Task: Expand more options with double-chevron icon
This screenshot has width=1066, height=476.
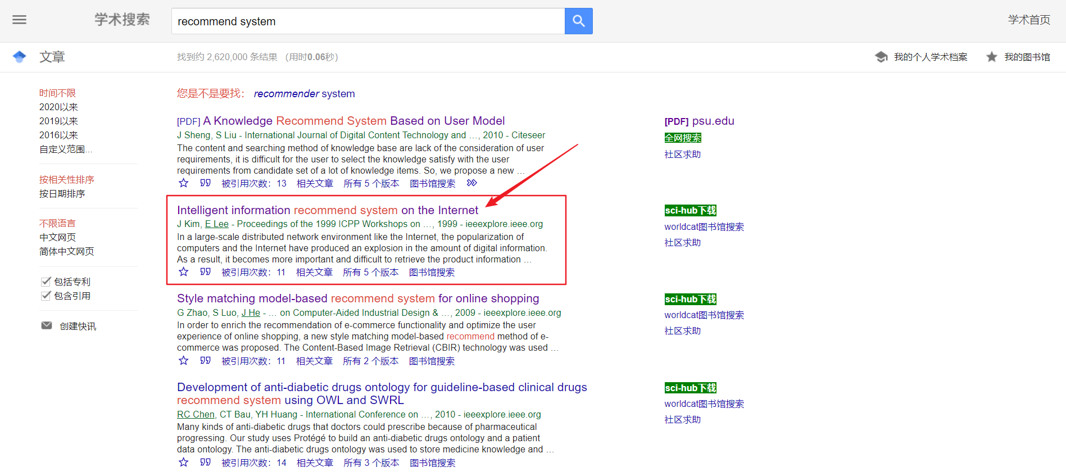Action: (x=471, y=183)
